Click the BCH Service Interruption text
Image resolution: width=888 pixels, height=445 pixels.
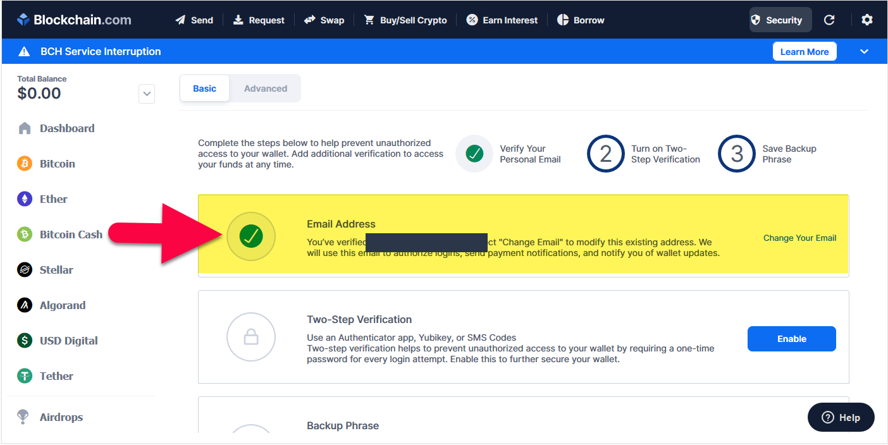101,51
